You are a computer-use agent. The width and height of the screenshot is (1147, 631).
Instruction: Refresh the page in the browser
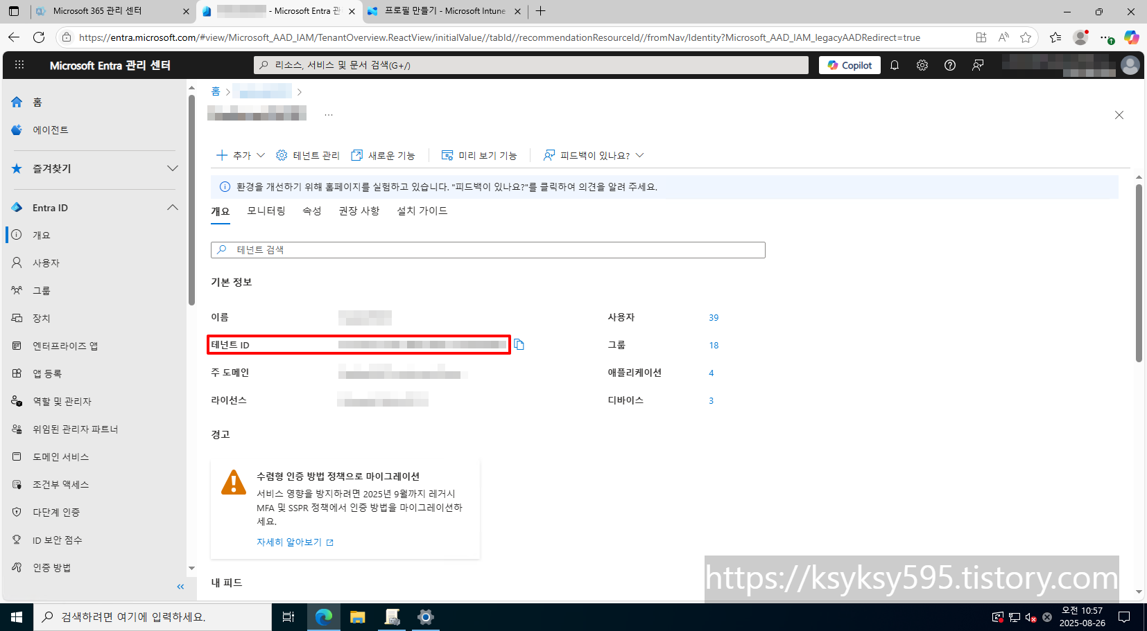[x=39, y=37]
